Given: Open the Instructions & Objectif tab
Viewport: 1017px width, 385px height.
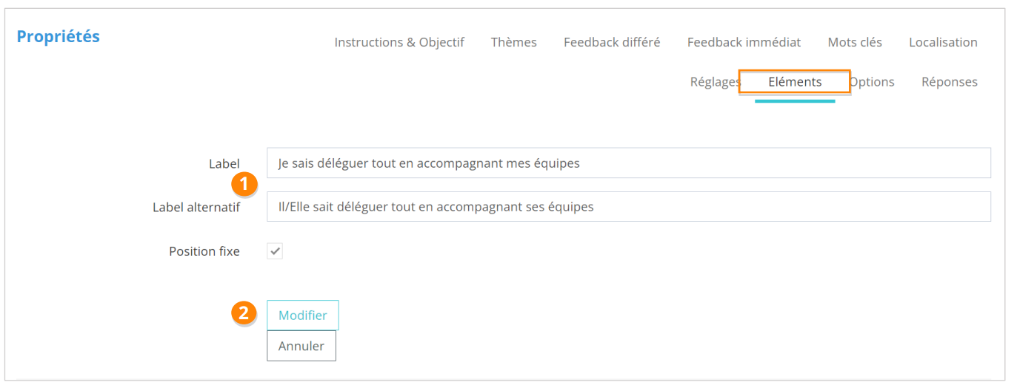Looking at the screenshot, I should coord(399,42).
